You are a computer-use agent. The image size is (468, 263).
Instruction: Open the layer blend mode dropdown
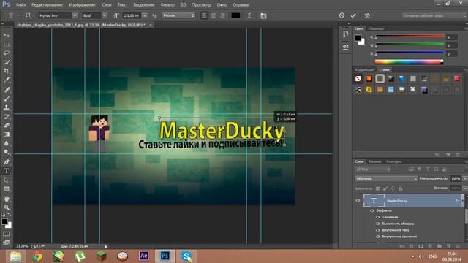pos(386,178)
